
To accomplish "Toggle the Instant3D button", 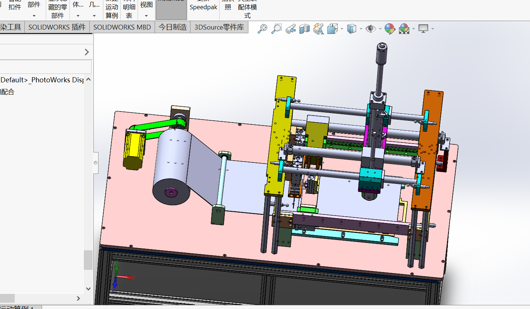I will point(171,10).
